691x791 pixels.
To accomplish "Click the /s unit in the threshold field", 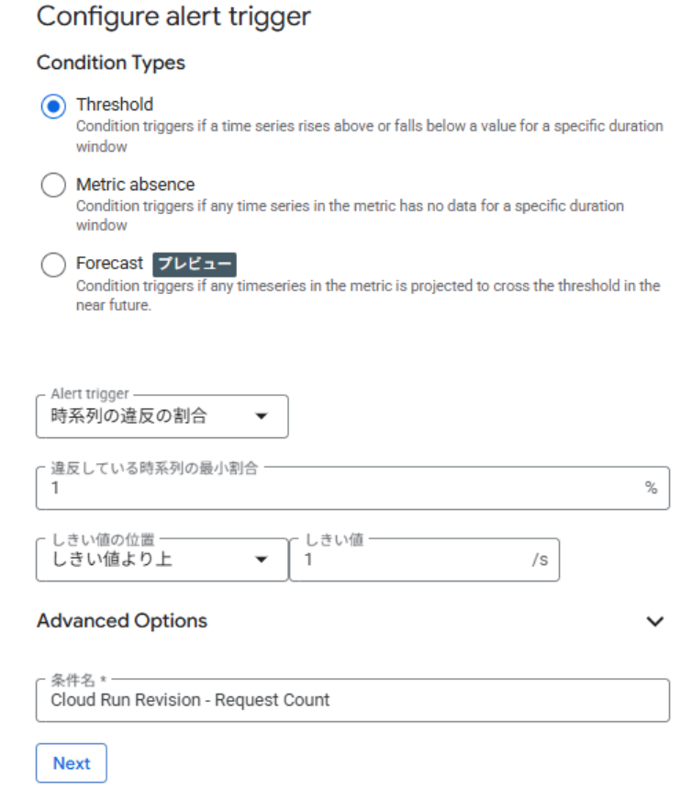I will pos(540,559).
